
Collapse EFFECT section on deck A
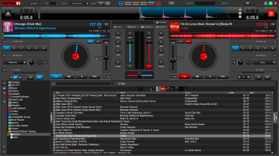click(4, 55)
